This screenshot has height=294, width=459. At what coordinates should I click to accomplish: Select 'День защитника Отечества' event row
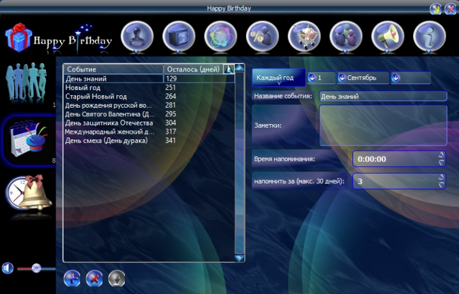pos(113,123)
